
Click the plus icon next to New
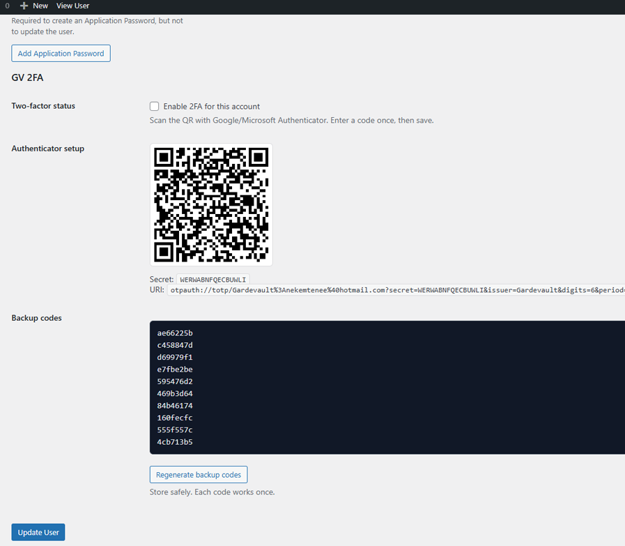[x=24, y=6]
